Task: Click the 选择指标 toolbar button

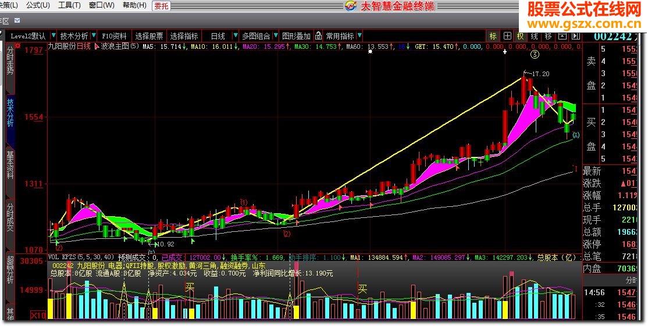Action: 184,36
